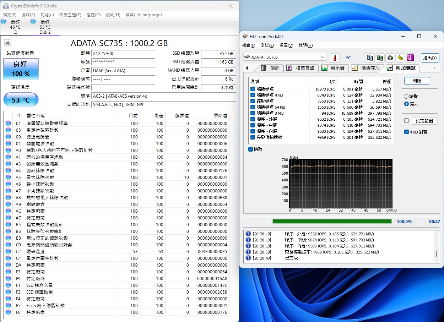Viewport: 444px width, 322px height.
Task: Click the CrystalDiskInfo title bar icon
Action: 6,6
